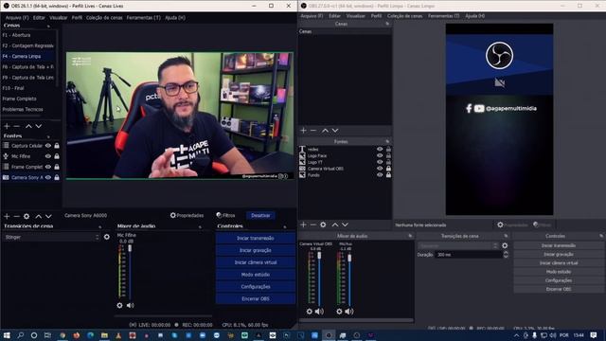The width and height of the screenshot is (606, 341).
Task: Remove source in right OBS window
Action: [x=313, y=224]
